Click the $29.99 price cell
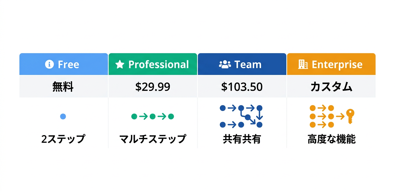 (x=152, y=87)
